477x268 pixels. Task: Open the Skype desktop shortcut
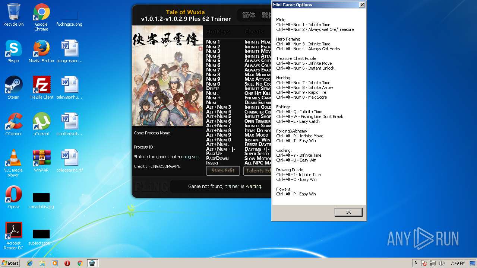pyautogui.click(x=13, y=51)
